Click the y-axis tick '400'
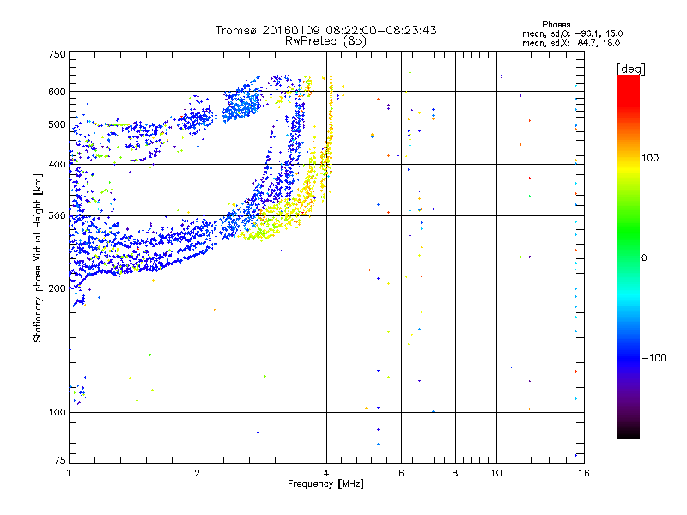 pos(57,165)
